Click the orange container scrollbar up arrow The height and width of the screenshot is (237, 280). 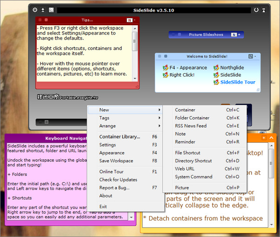pyautogui.click(x=272, y=146)
